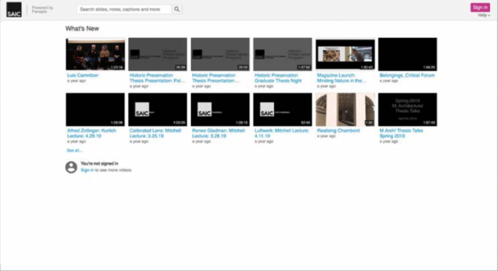Open the M.Arch Thesis Talks video thumbnail
This screenshot has width=498, height=271.
pyautogui.click(x=407, y=110)
